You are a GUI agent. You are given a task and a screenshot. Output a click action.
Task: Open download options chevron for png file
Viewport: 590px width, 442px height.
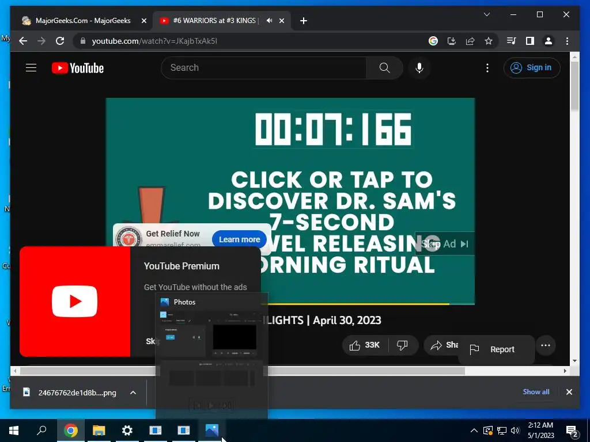click(133, 393)
